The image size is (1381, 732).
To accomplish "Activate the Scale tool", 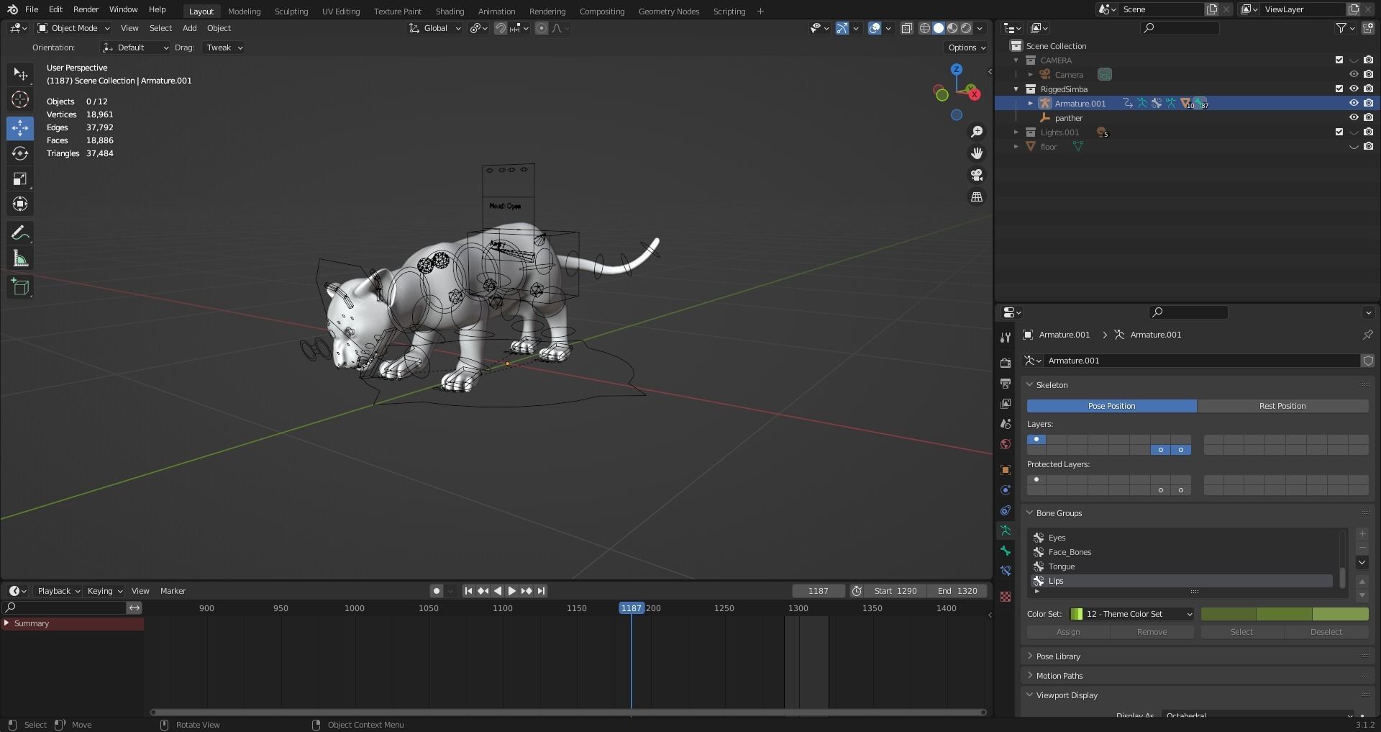I will click(x=20, y=179).
